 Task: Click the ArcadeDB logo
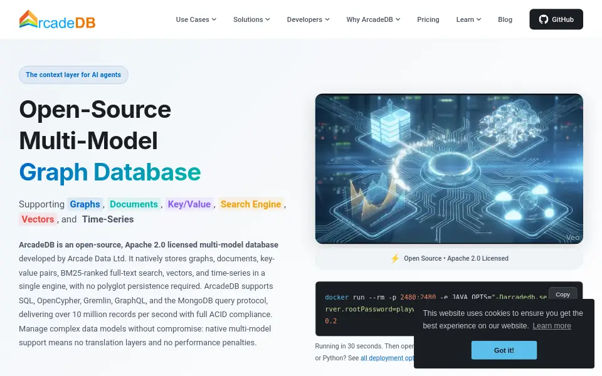coord(57,19)
